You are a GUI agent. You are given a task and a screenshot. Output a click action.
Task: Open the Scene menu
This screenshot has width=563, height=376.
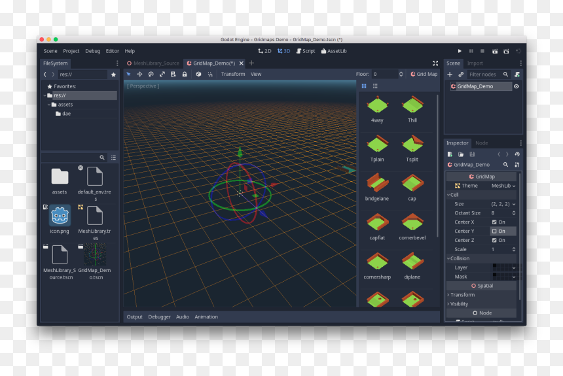click(50, 51)
